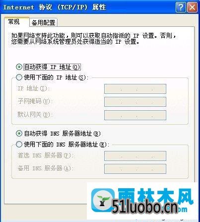Click the 默认网关 address field

[135, 115]
